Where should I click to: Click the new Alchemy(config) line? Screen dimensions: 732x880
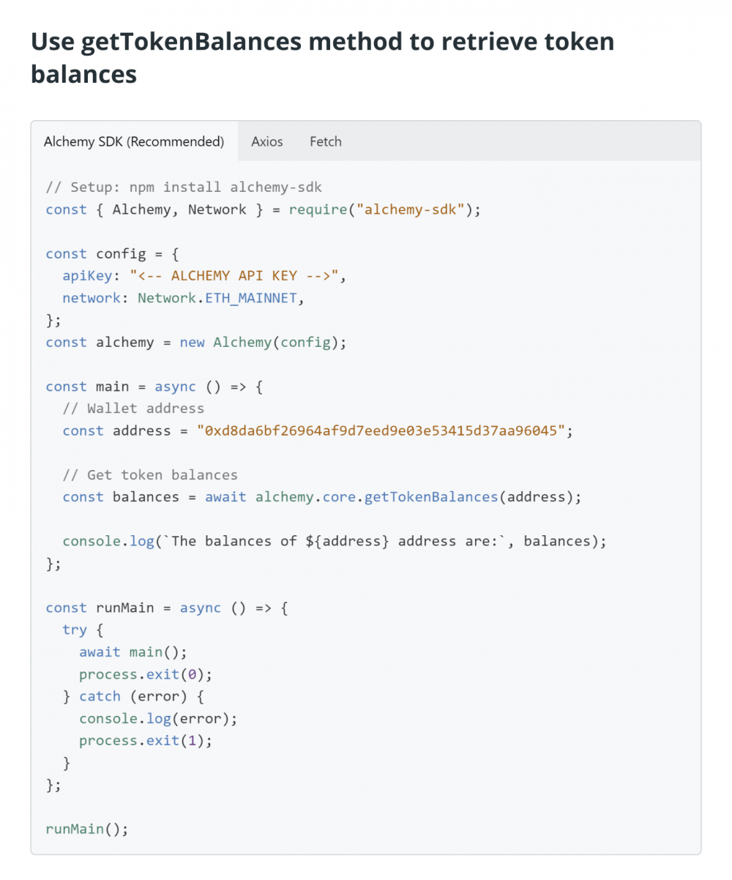coord(195,342)
